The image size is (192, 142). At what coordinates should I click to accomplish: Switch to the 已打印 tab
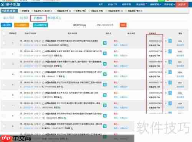pos(38,18)
